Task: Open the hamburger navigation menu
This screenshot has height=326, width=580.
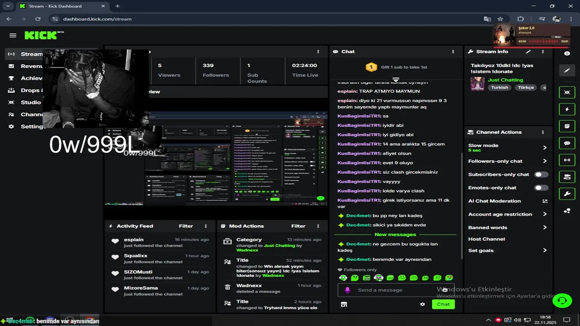Action: [x=13, y=35]
